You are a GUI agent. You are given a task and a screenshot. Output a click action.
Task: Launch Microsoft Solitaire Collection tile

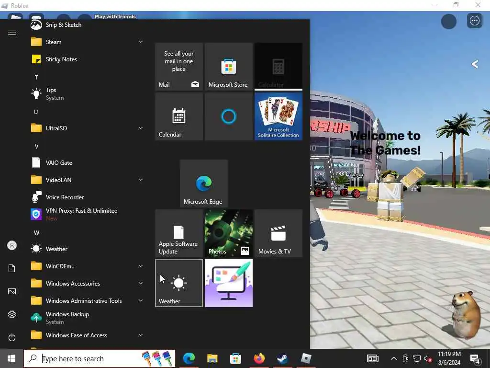tap(278, 116)
